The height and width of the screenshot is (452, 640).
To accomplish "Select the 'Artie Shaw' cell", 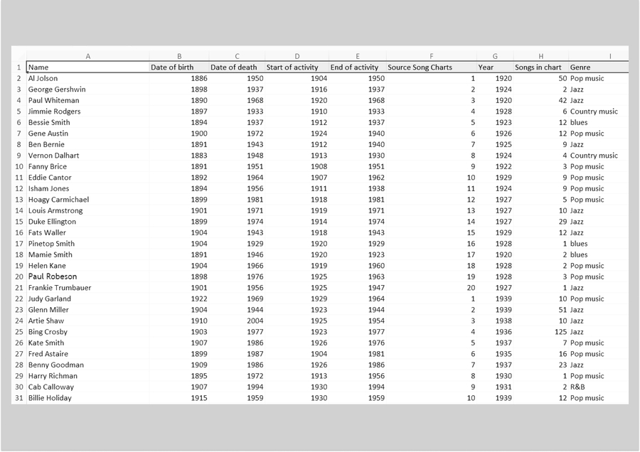I will click(x=87, y=321).
